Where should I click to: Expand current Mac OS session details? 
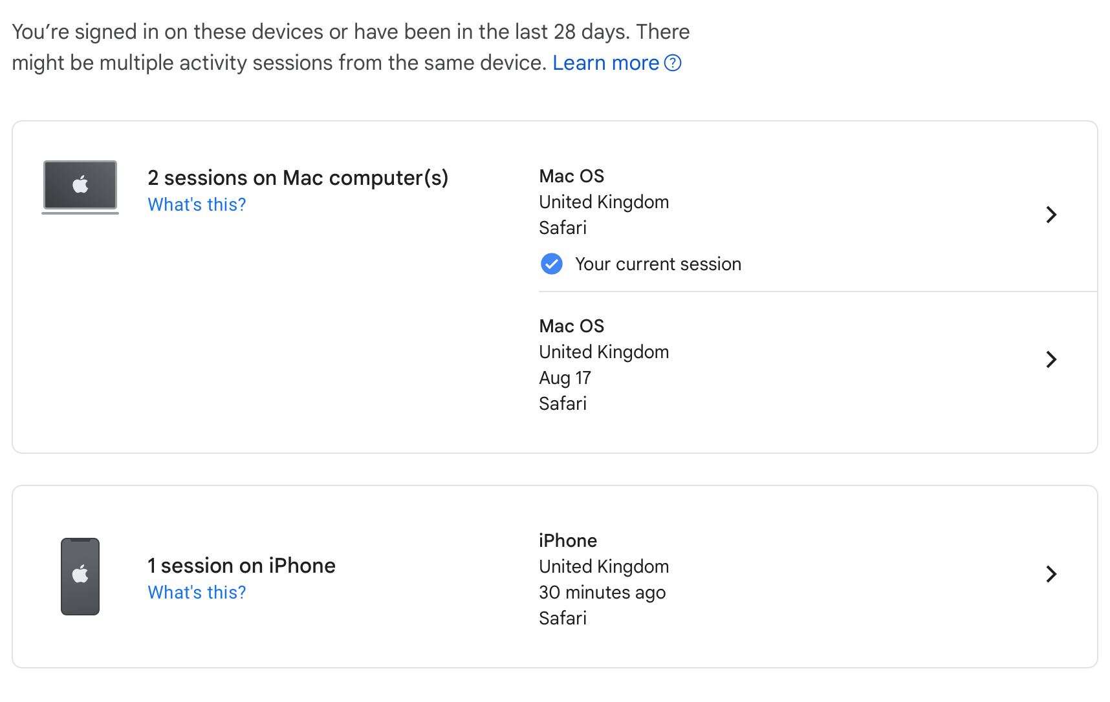[1051, 215]
